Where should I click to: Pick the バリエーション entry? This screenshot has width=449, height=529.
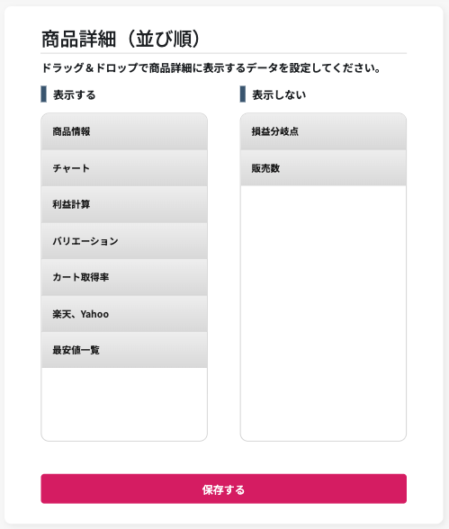pos(124,241)
